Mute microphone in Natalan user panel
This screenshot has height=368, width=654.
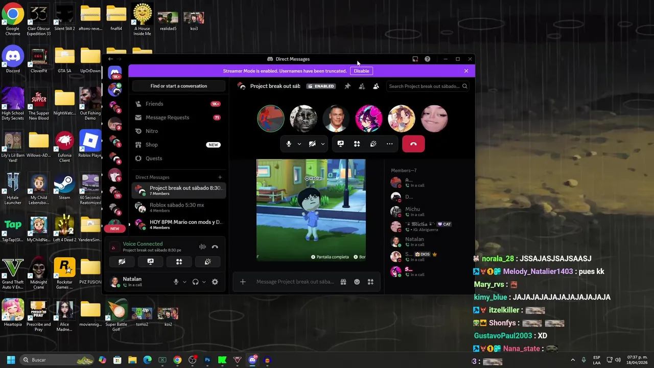[176, 282]
